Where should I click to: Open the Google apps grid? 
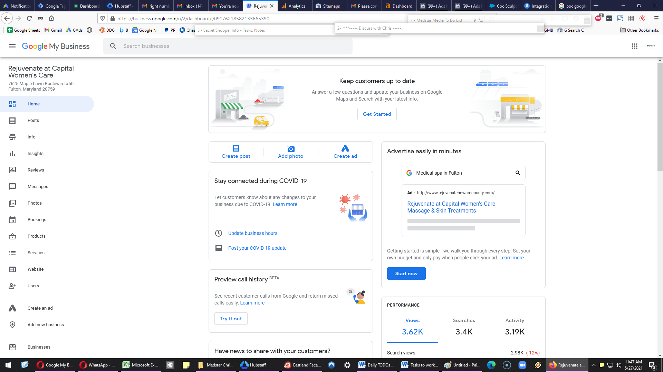[x=635, y=46]
